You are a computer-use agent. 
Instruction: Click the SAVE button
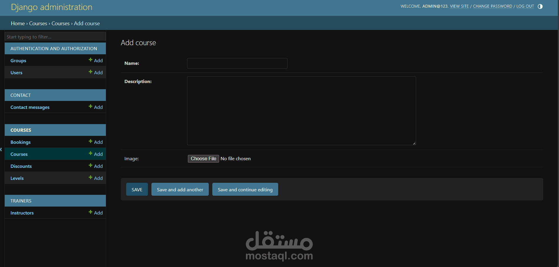click(x=137, y=190)
